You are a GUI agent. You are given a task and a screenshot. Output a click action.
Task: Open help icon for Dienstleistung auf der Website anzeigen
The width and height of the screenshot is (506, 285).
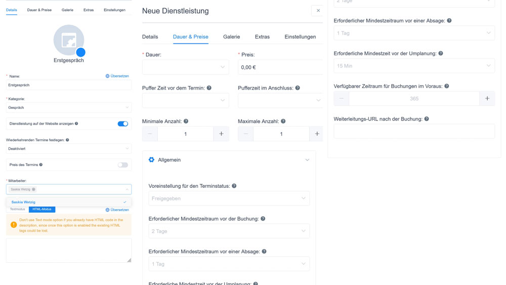tap(76, 124)
